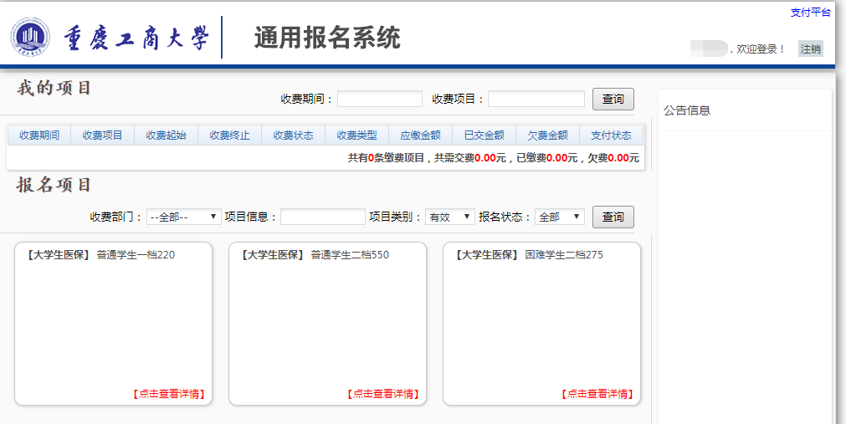Click the 应缴金额 column header

pos(420,135)
